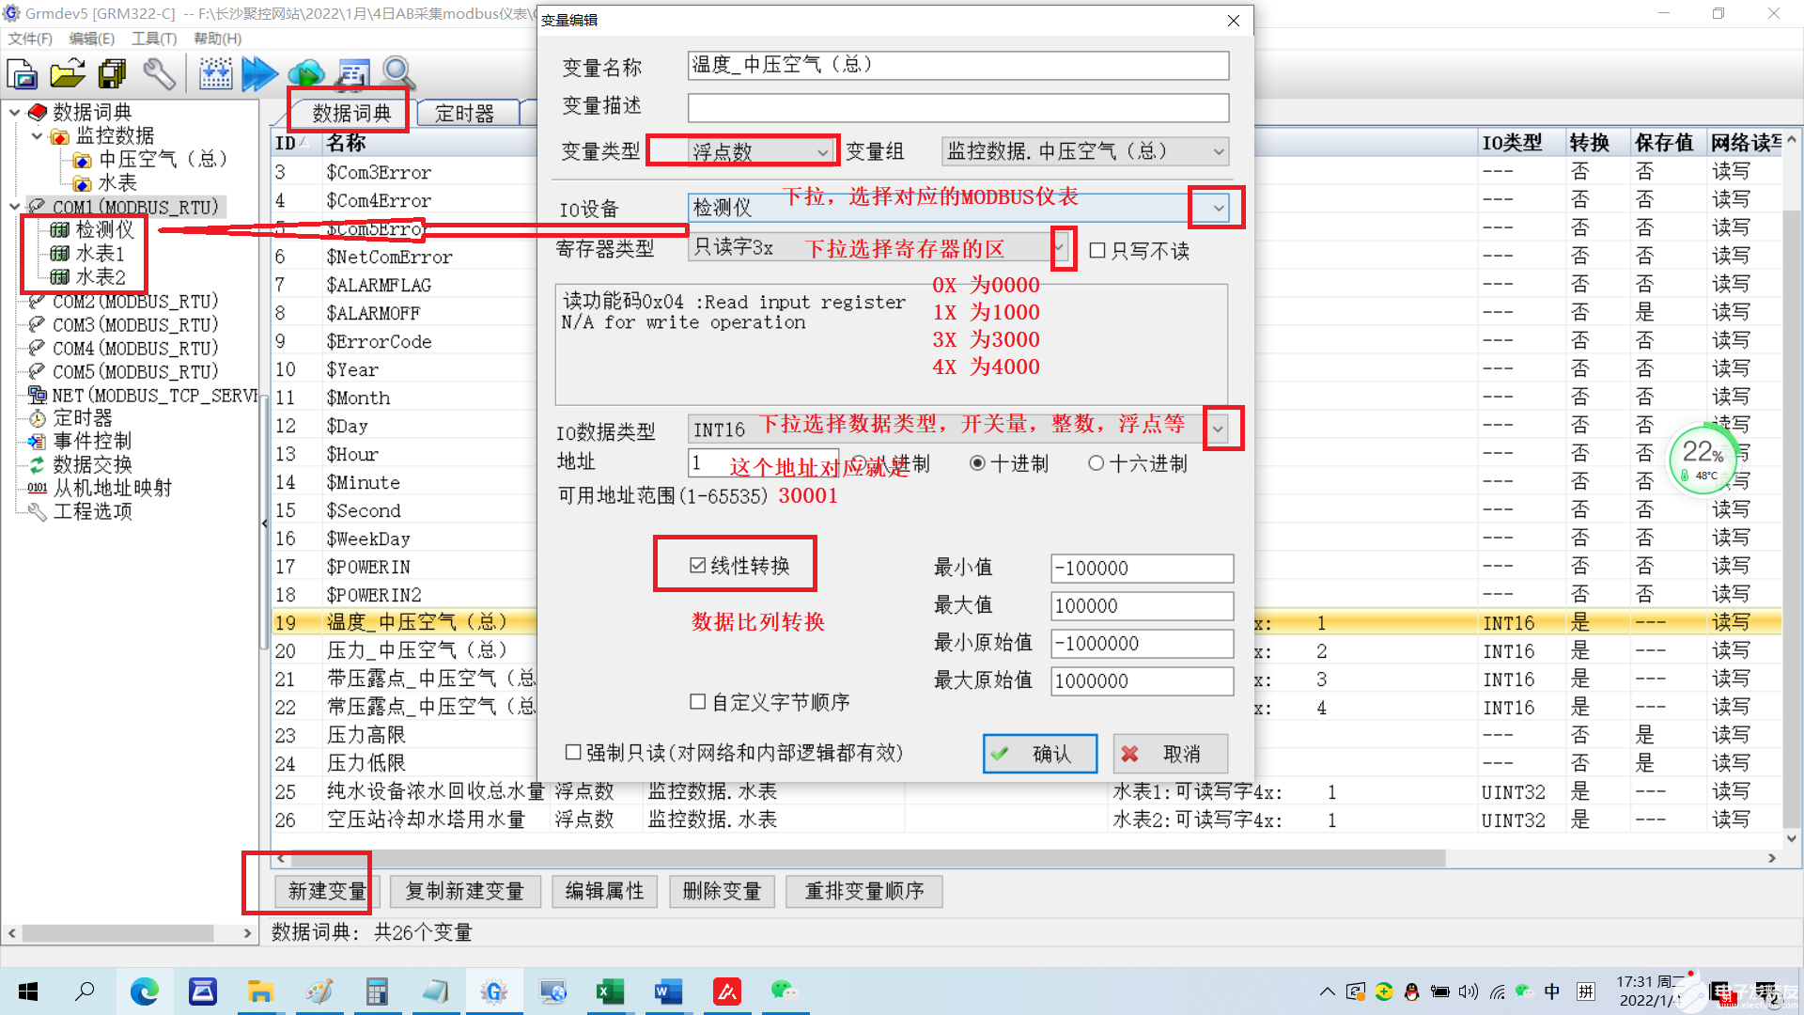
Task: Open the wrench settings tool
Action: 159,73
